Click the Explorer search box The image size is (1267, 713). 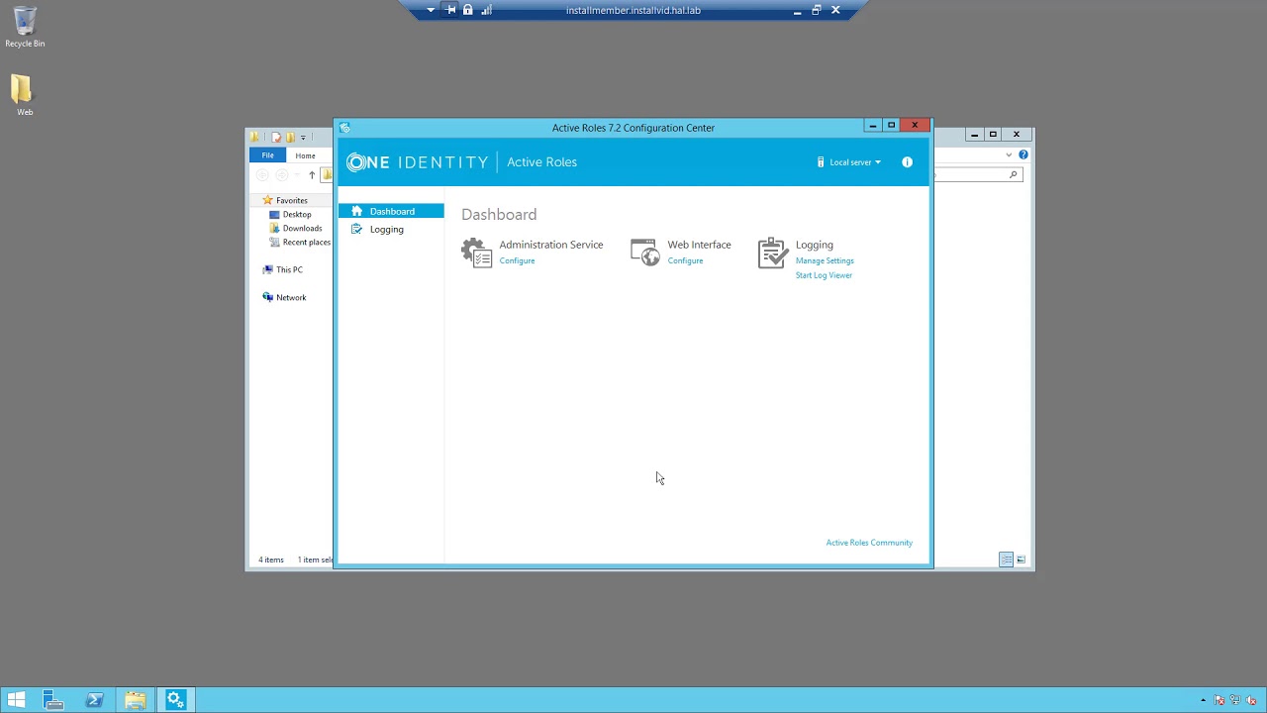(977, 174)
